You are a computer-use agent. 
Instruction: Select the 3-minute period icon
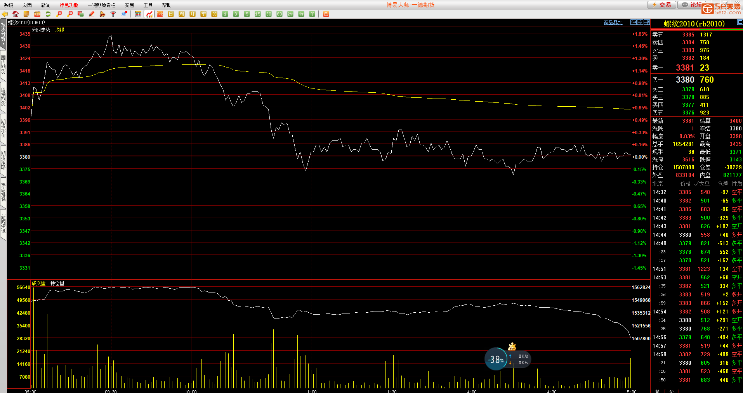(x=236, y=14)
